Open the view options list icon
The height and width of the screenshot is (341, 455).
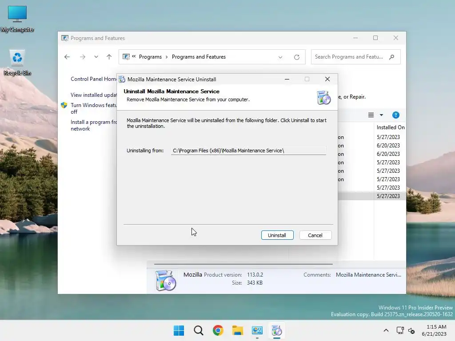[x=371, y=115]
